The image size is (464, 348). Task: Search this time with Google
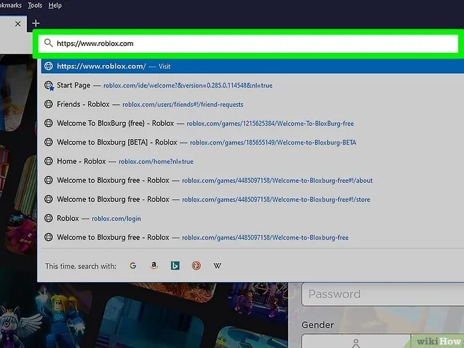coord(133,266)
